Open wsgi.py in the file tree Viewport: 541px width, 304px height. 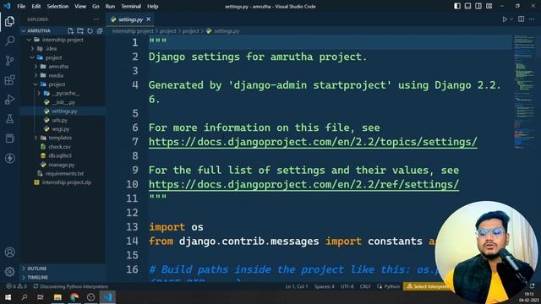point(63,129)
